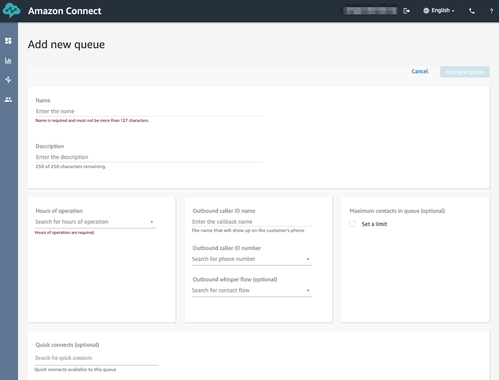Viewport: 499px width, 380px height.
Task: Click the Description input field
Action: tap(149, 157)
